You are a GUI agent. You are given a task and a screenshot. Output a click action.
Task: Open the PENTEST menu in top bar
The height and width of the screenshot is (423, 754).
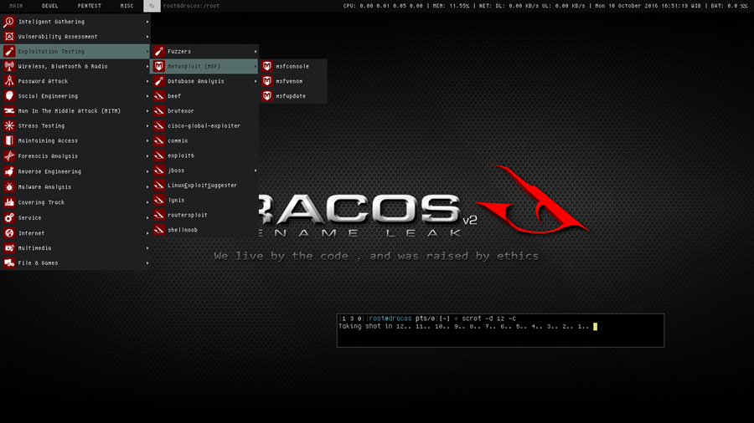click(90, 6)
